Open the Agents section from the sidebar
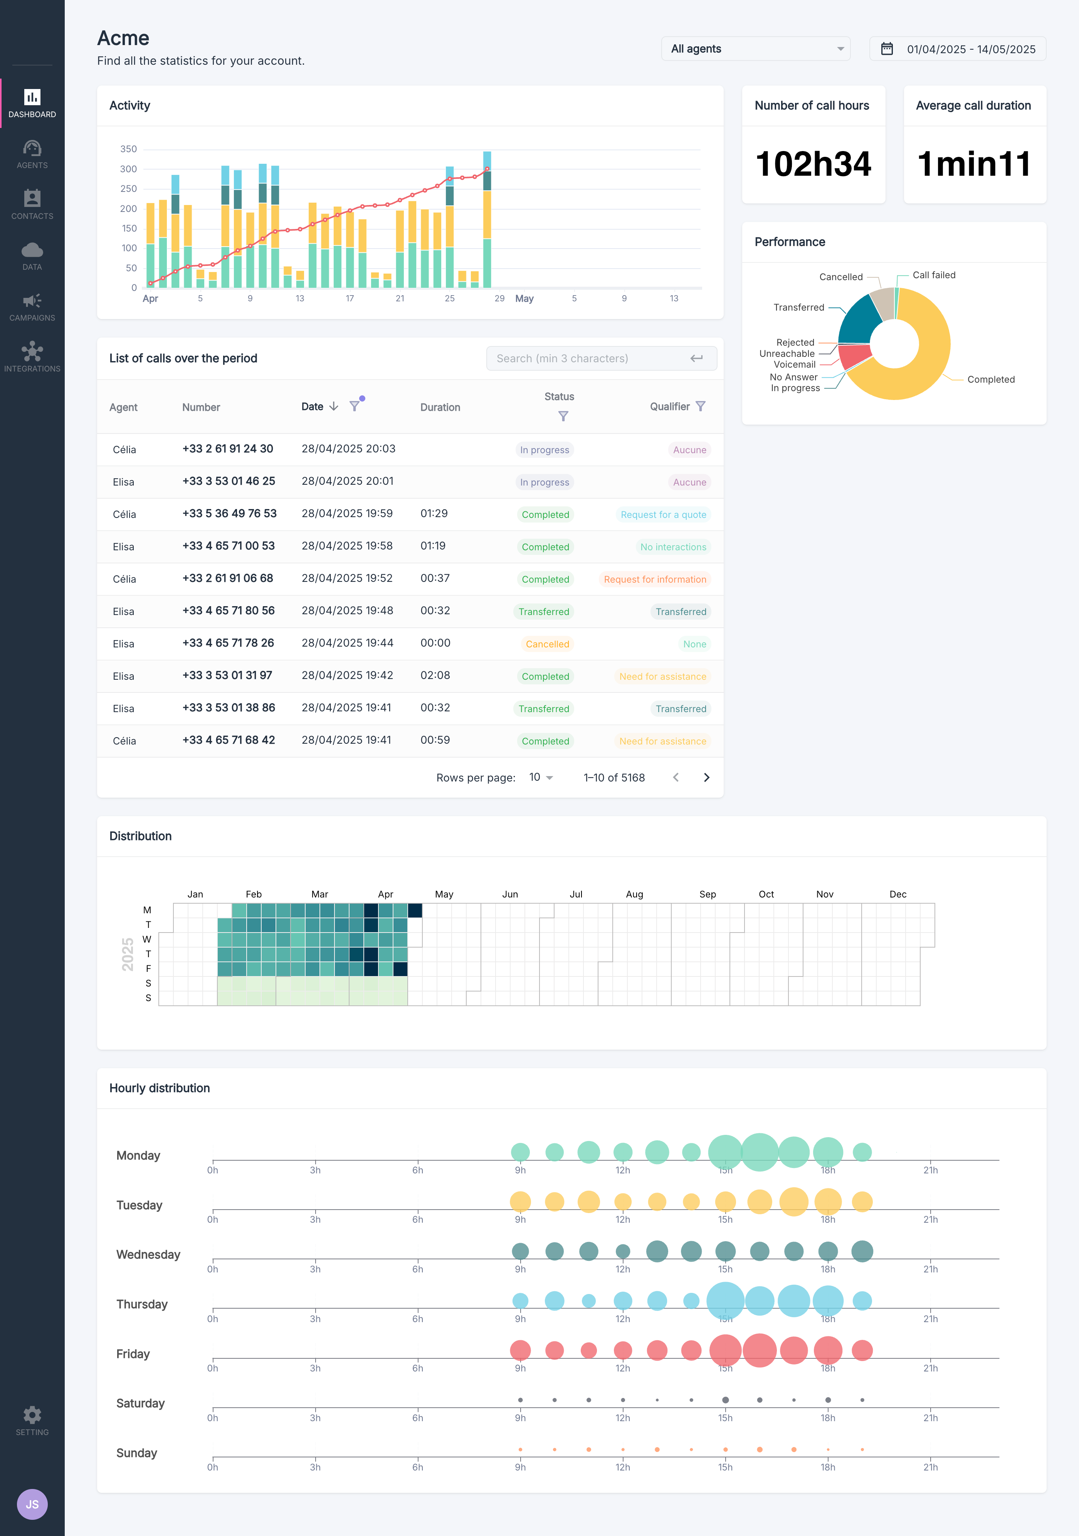The width and height of the screenshot is (1079, 1536). click(x=32, y=154)
